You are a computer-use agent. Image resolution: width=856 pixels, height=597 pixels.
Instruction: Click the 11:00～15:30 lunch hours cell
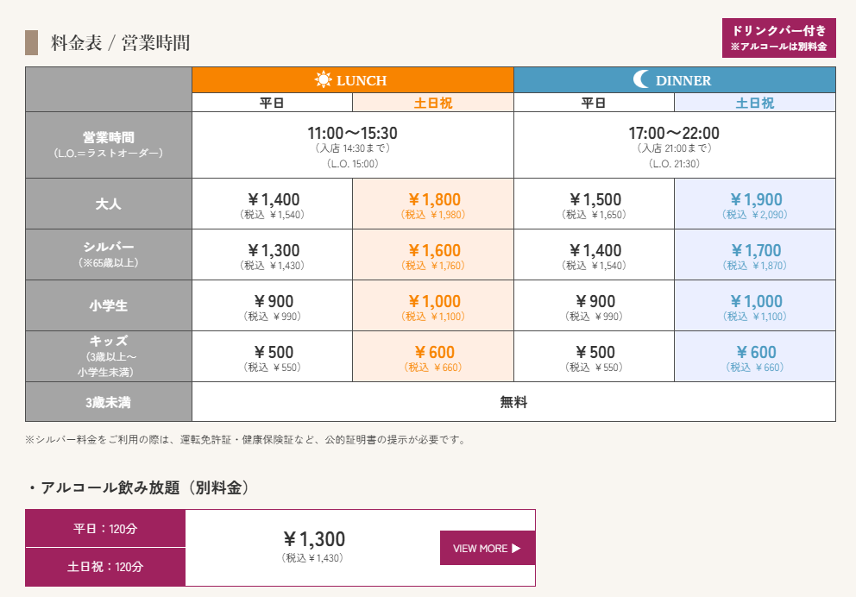click(x=353, y=145)
